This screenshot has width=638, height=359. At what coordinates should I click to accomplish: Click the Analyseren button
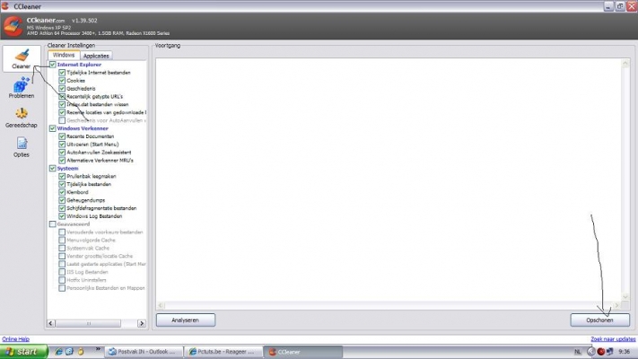(x=186, y=320)
